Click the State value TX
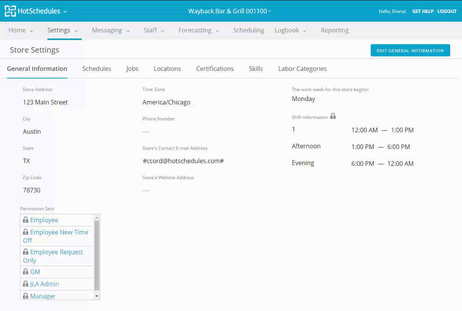This screenshot has height=311, width=462. 26,161
